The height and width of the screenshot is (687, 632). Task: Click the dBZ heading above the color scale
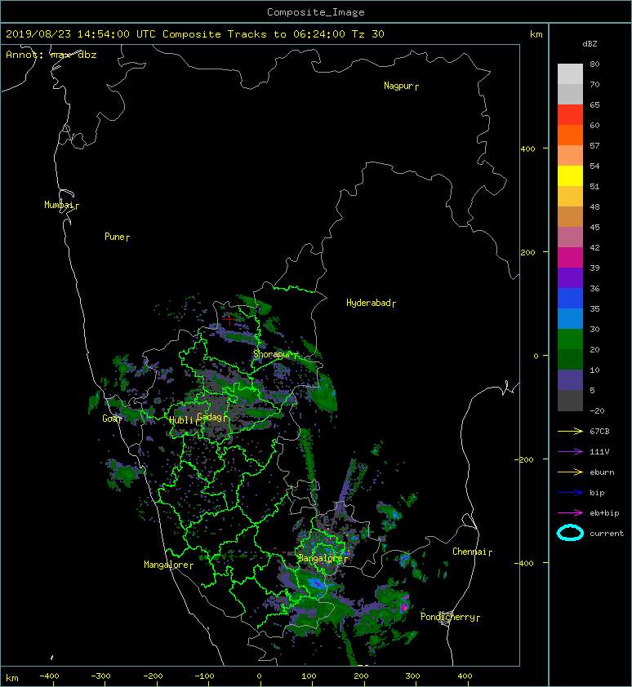click(x=590, y=44)
